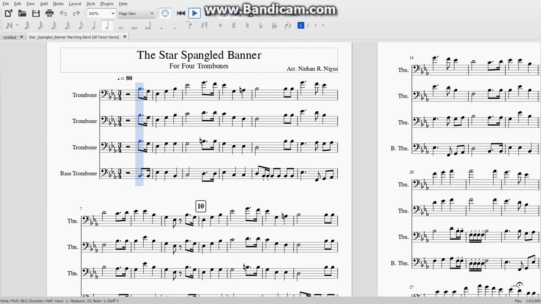Close the Star_Spangled_Banner tab
The width and height of the screenshot is (541, 304).
pyautogui.click(x=125, y=37)
